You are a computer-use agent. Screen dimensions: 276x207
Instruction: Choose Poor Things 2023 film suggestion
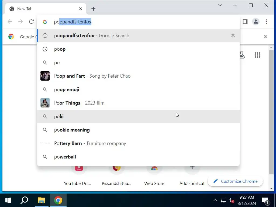pos(138,103)
